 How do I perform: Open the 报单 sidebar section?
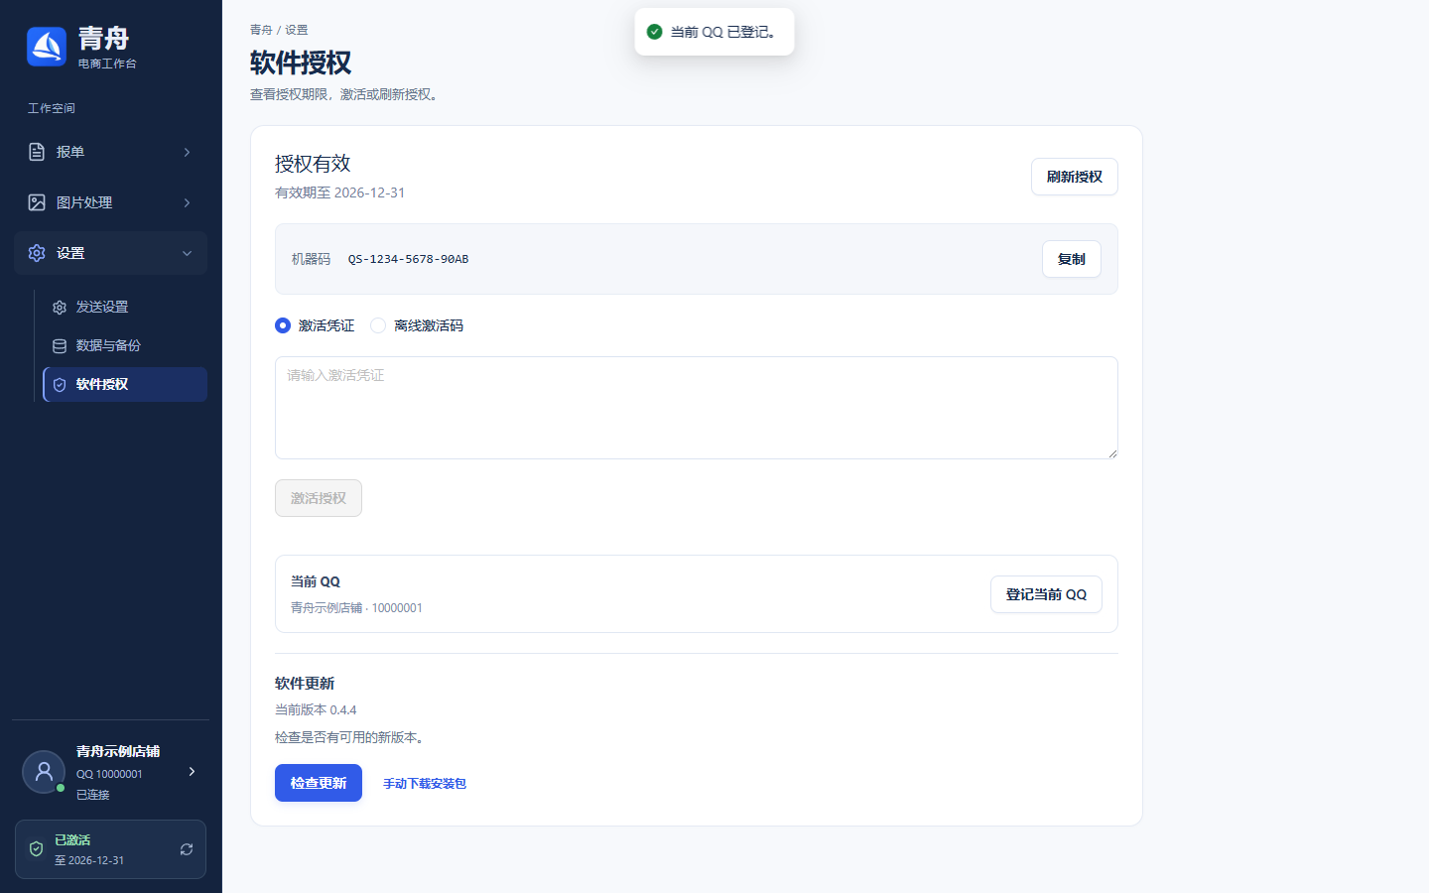point(111,152)
